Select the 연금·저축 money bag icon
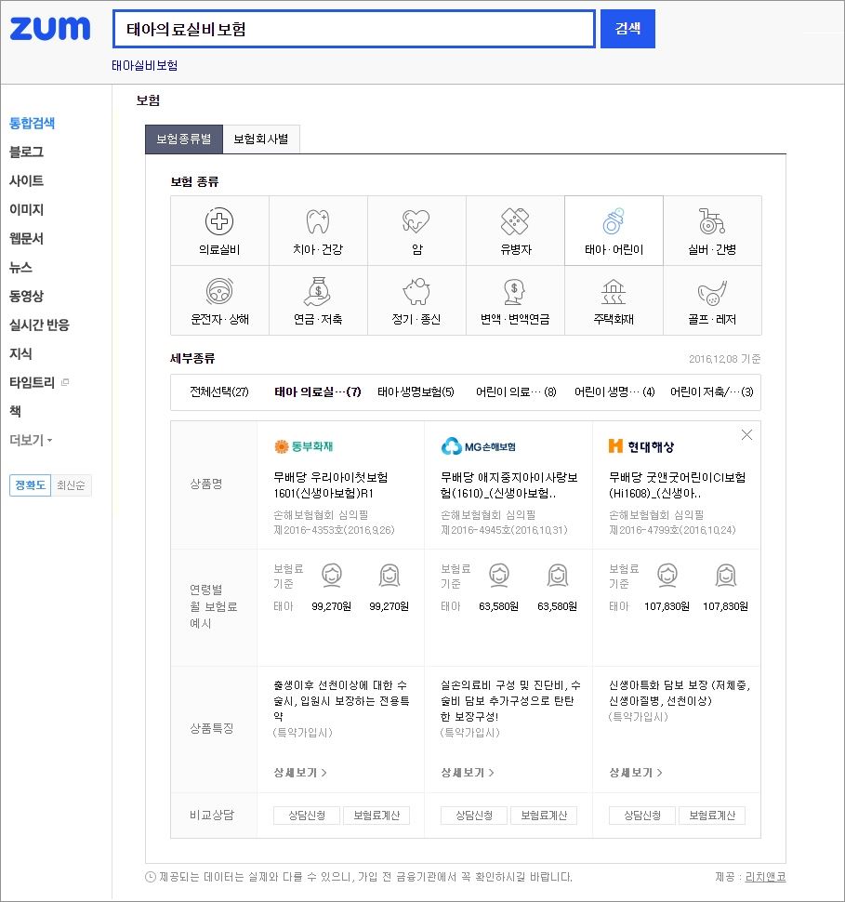The height and width of the screenshot is (902, 845). click(318, 293)
